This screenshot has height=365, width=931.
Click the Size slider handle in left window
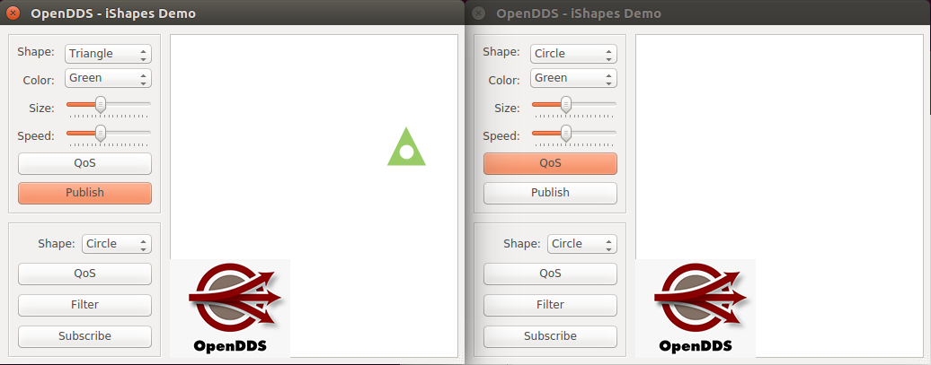(101, 105)
